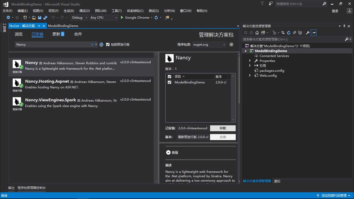Start debugging with Google Chrome play button
Screen dimensions: 354x199
pos(122,18)
